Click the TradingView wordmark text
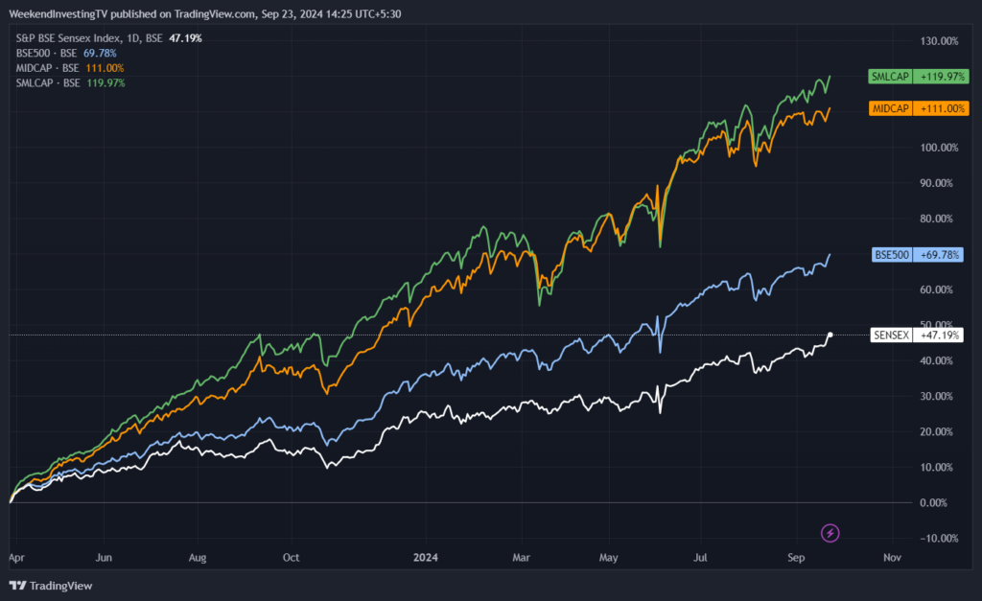The width and height of the screenshot is (982, 601). click(60, 586)
